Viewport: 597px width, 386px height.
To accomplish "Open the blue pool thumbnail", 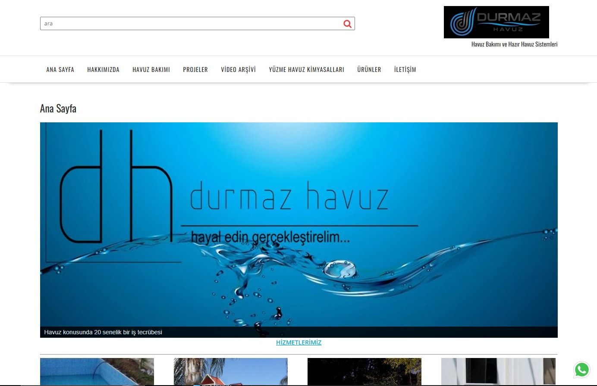I will click(97, 371).
